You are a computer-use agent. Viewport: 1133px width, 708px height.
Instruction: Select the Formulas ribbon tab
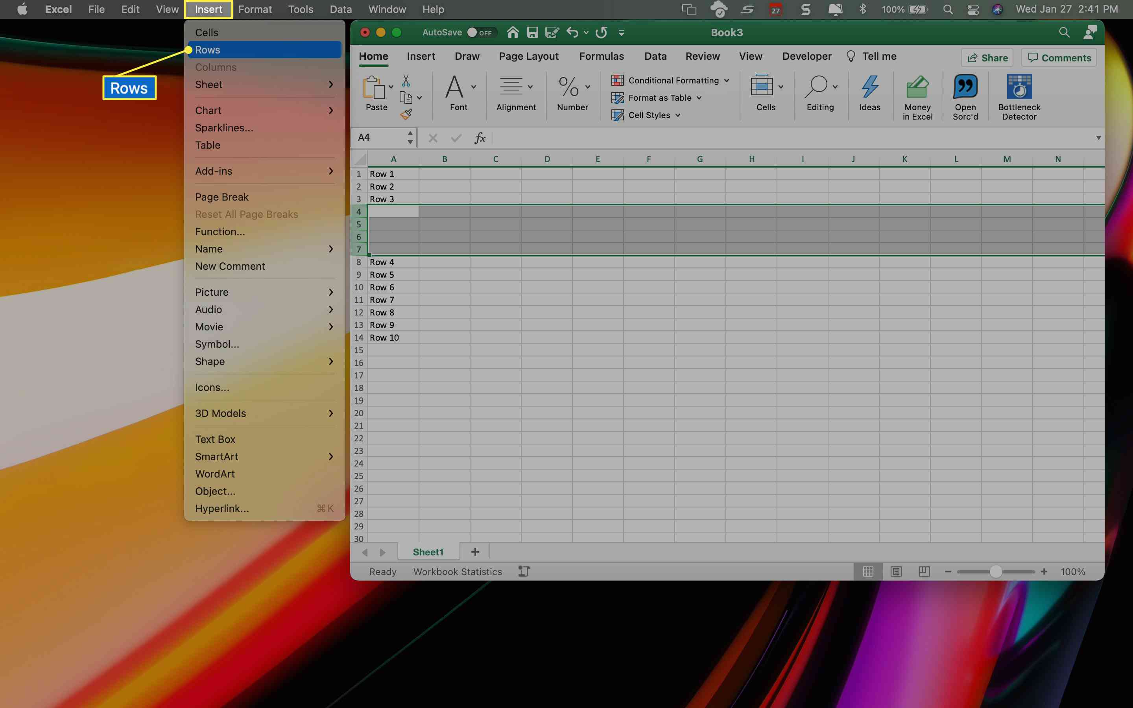[x=601, y=55]
